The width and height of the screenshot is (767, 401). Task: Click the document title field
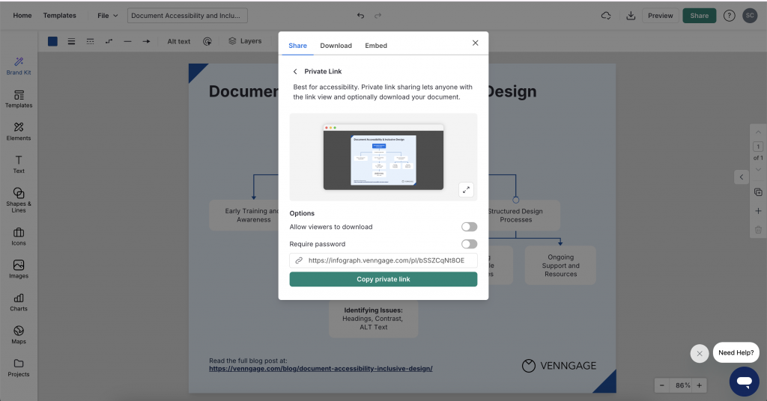(187, 16)
